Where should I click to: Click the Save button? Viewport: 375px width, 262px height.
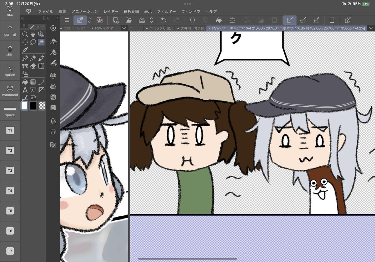(142, 20)
